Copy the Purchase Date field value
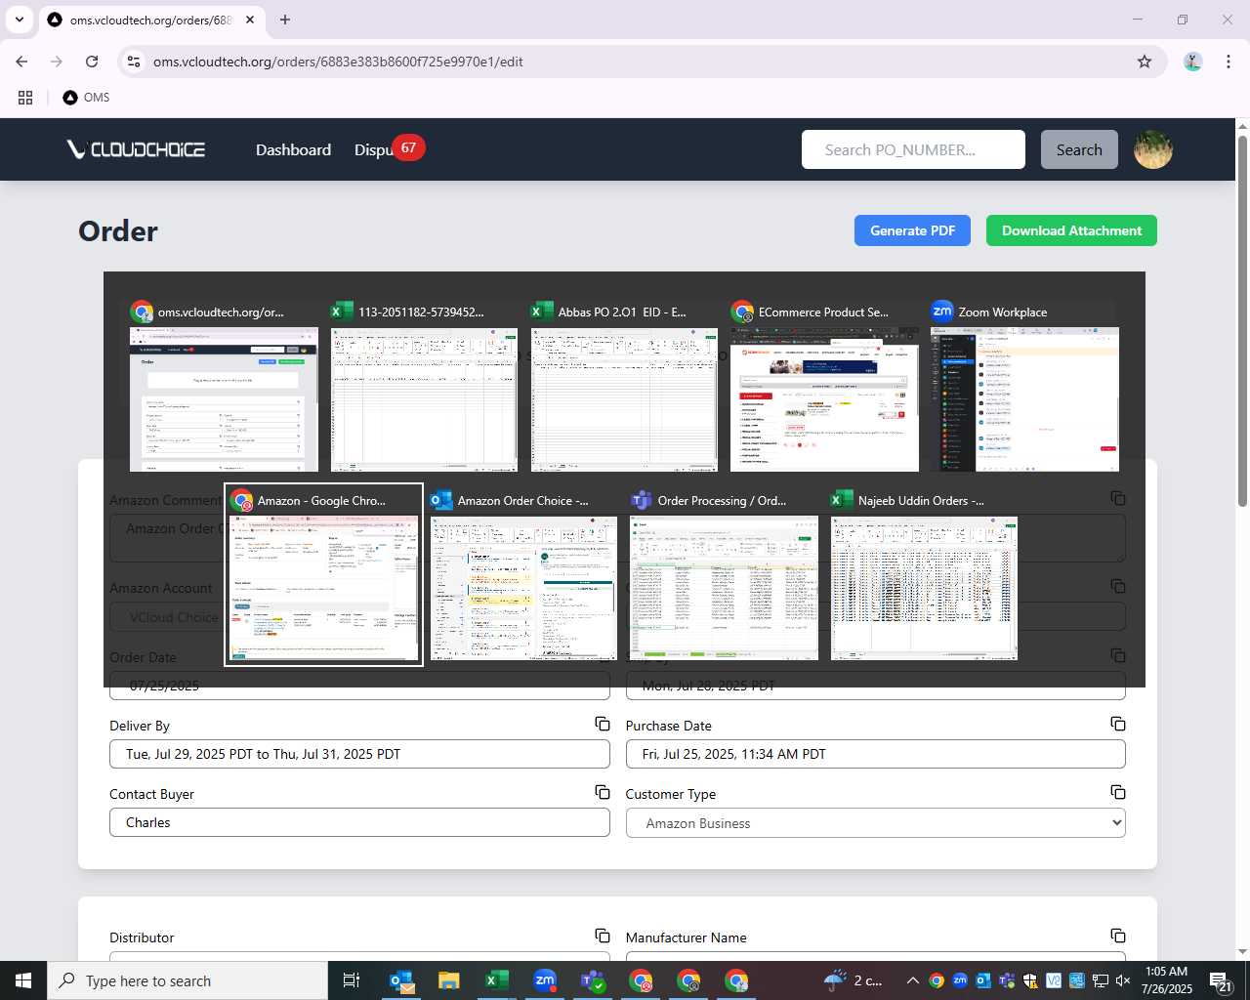 click(1118, 724)
